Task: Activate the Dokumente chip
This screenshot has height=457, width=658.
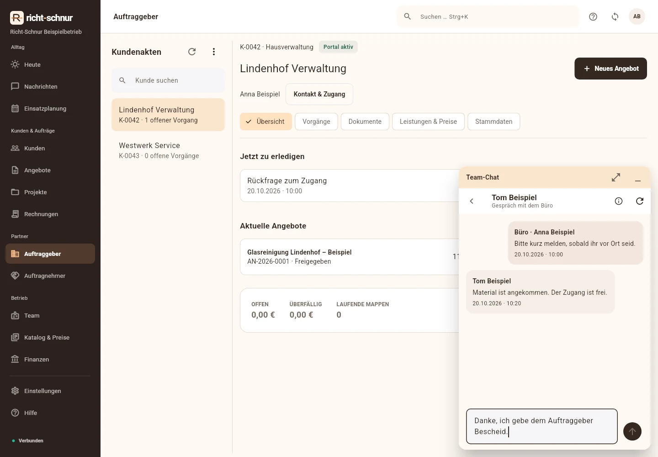Action: click(365, 122)
